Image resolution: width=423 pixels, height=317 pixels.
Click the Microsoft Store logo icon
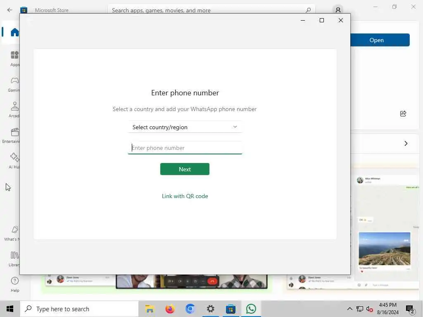24,10
